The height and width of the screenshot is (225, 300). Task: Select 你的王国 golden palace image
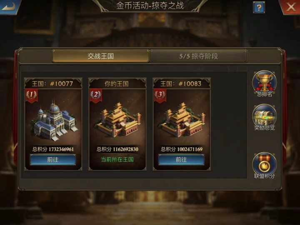point(117,120)
